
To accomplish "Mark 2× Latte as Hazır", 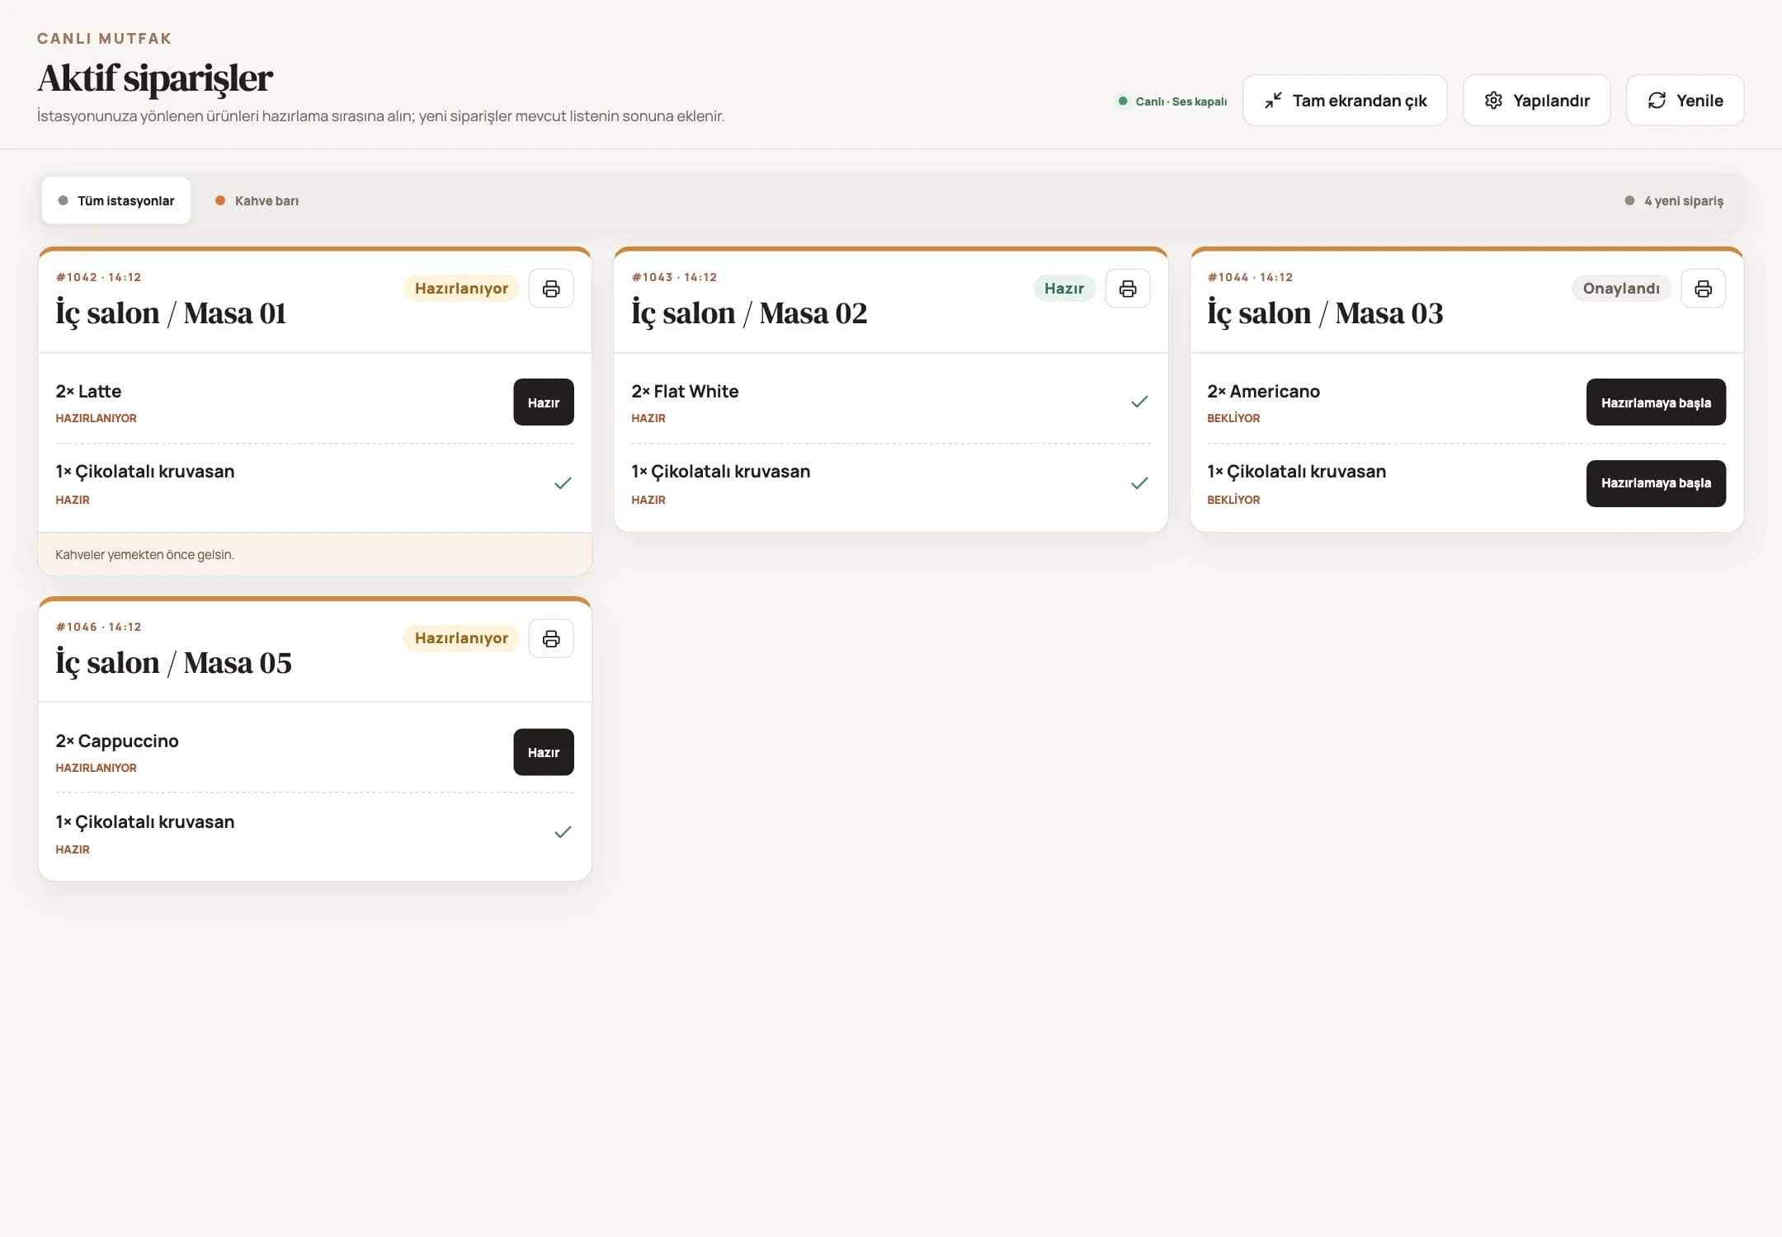I will pos(544,402).
